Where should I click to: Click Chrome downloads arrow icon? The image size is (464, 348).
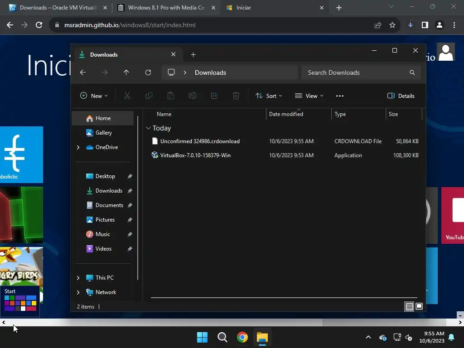(x=411, y=25)
